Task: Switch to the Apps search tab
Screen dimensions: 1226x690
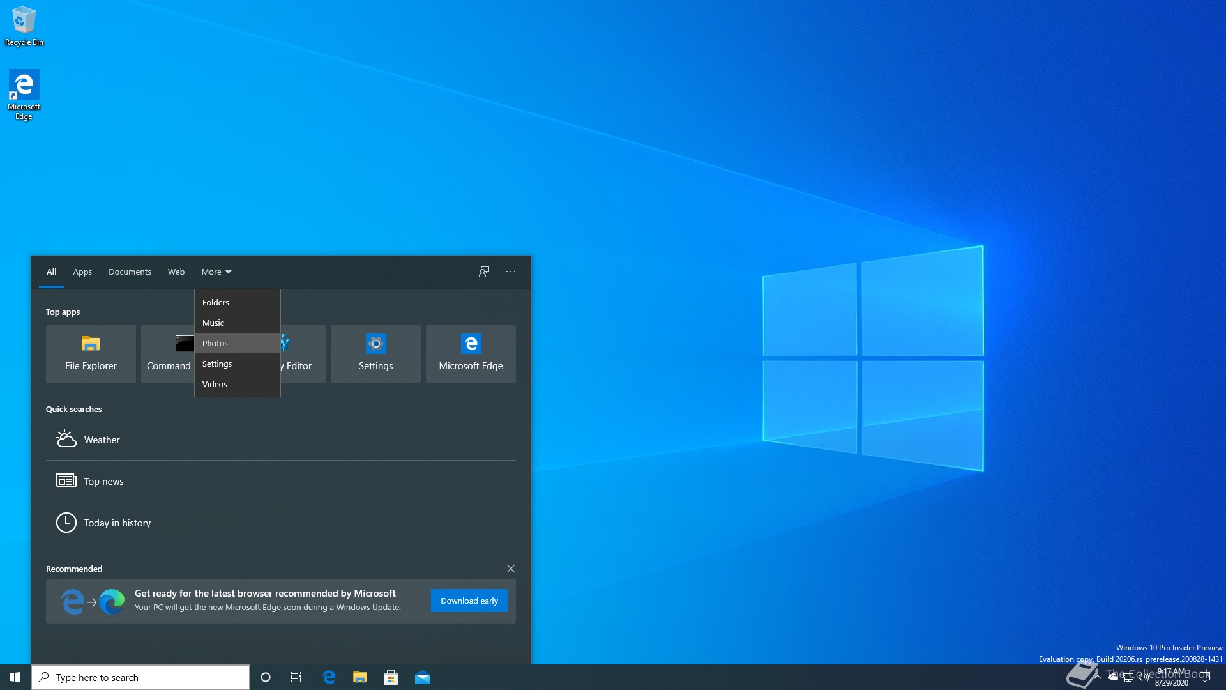Action: click(82, 272)
